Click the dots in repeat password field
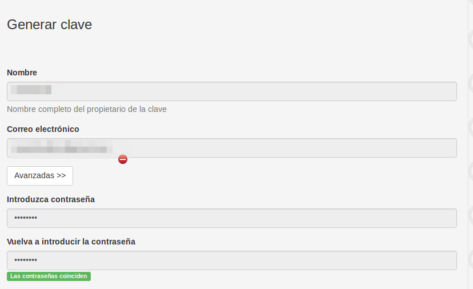473x289 pixels. [26, 260]
